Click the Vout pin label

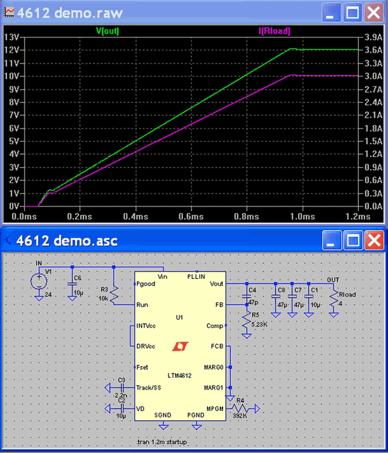(217, 284)
